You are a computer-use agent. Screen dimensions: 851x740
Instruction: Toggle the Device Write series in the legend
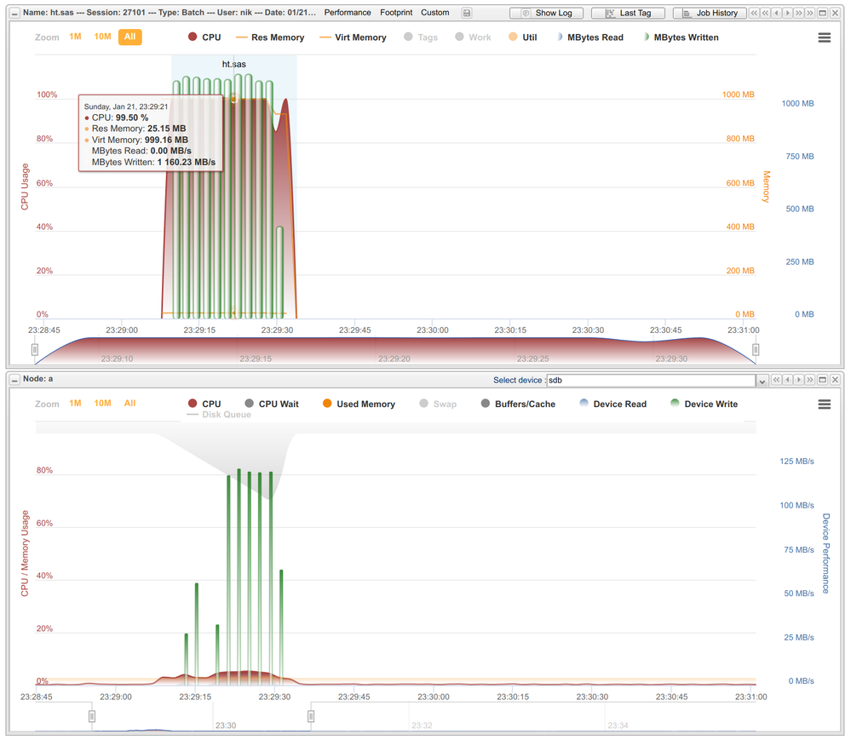(704, 404)
